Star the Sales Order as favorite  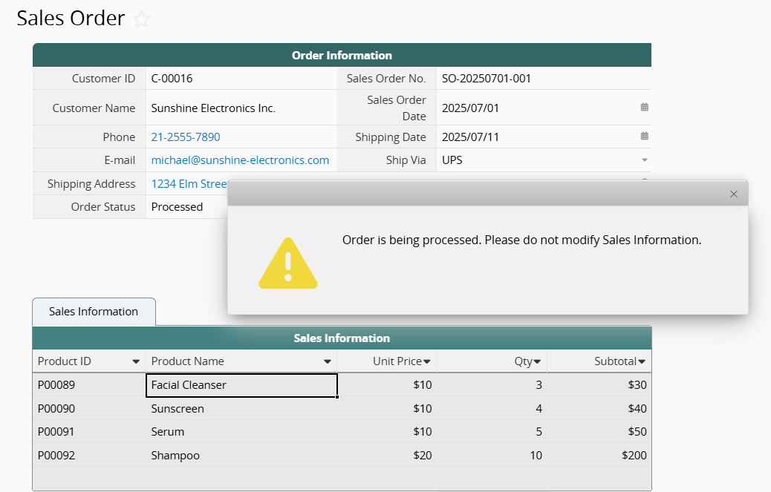click(x=141, y=20)
